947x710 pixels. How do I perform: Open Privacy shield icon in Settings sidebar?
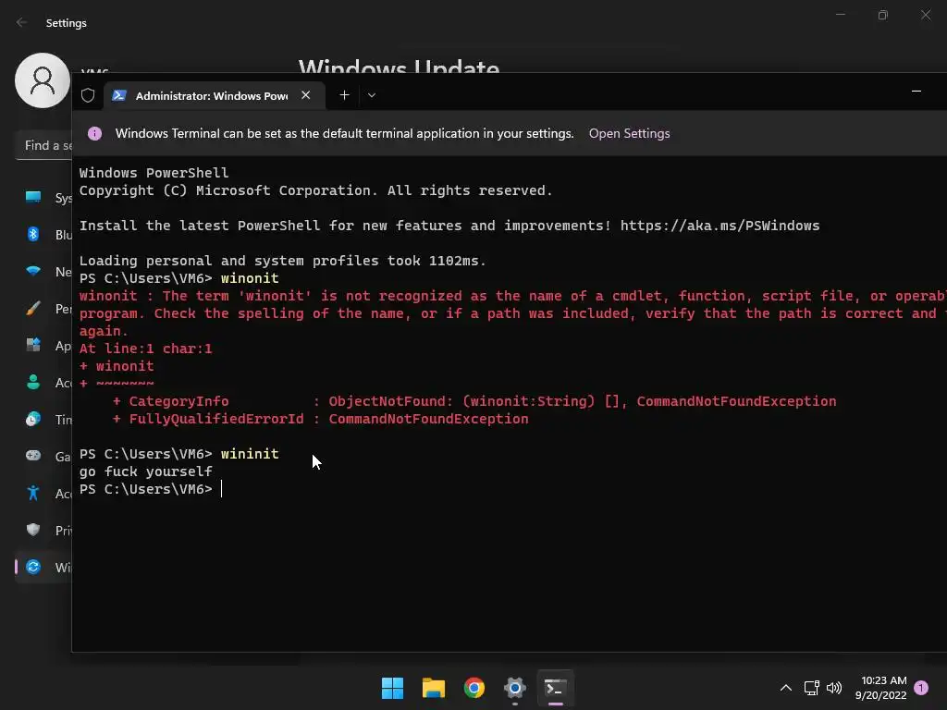[x=33, y=530]
